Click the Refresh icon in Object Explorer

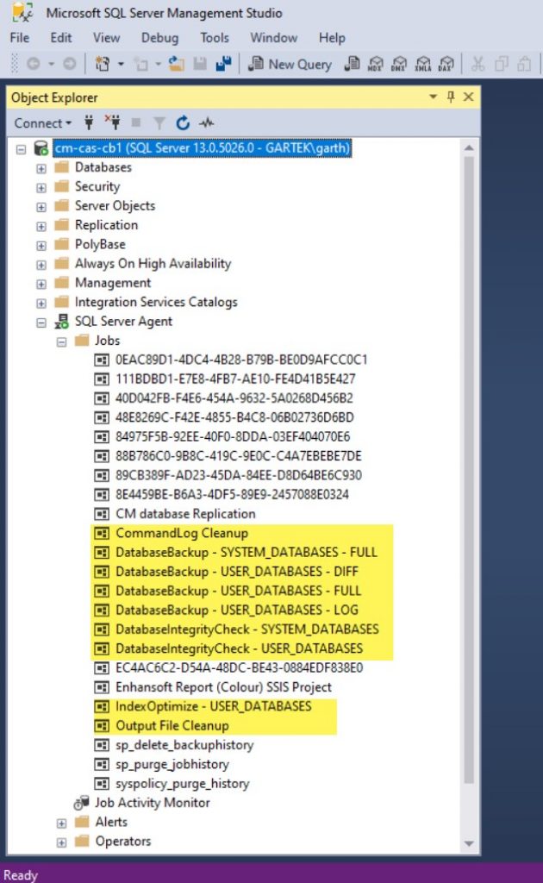(x=183, y=123)
